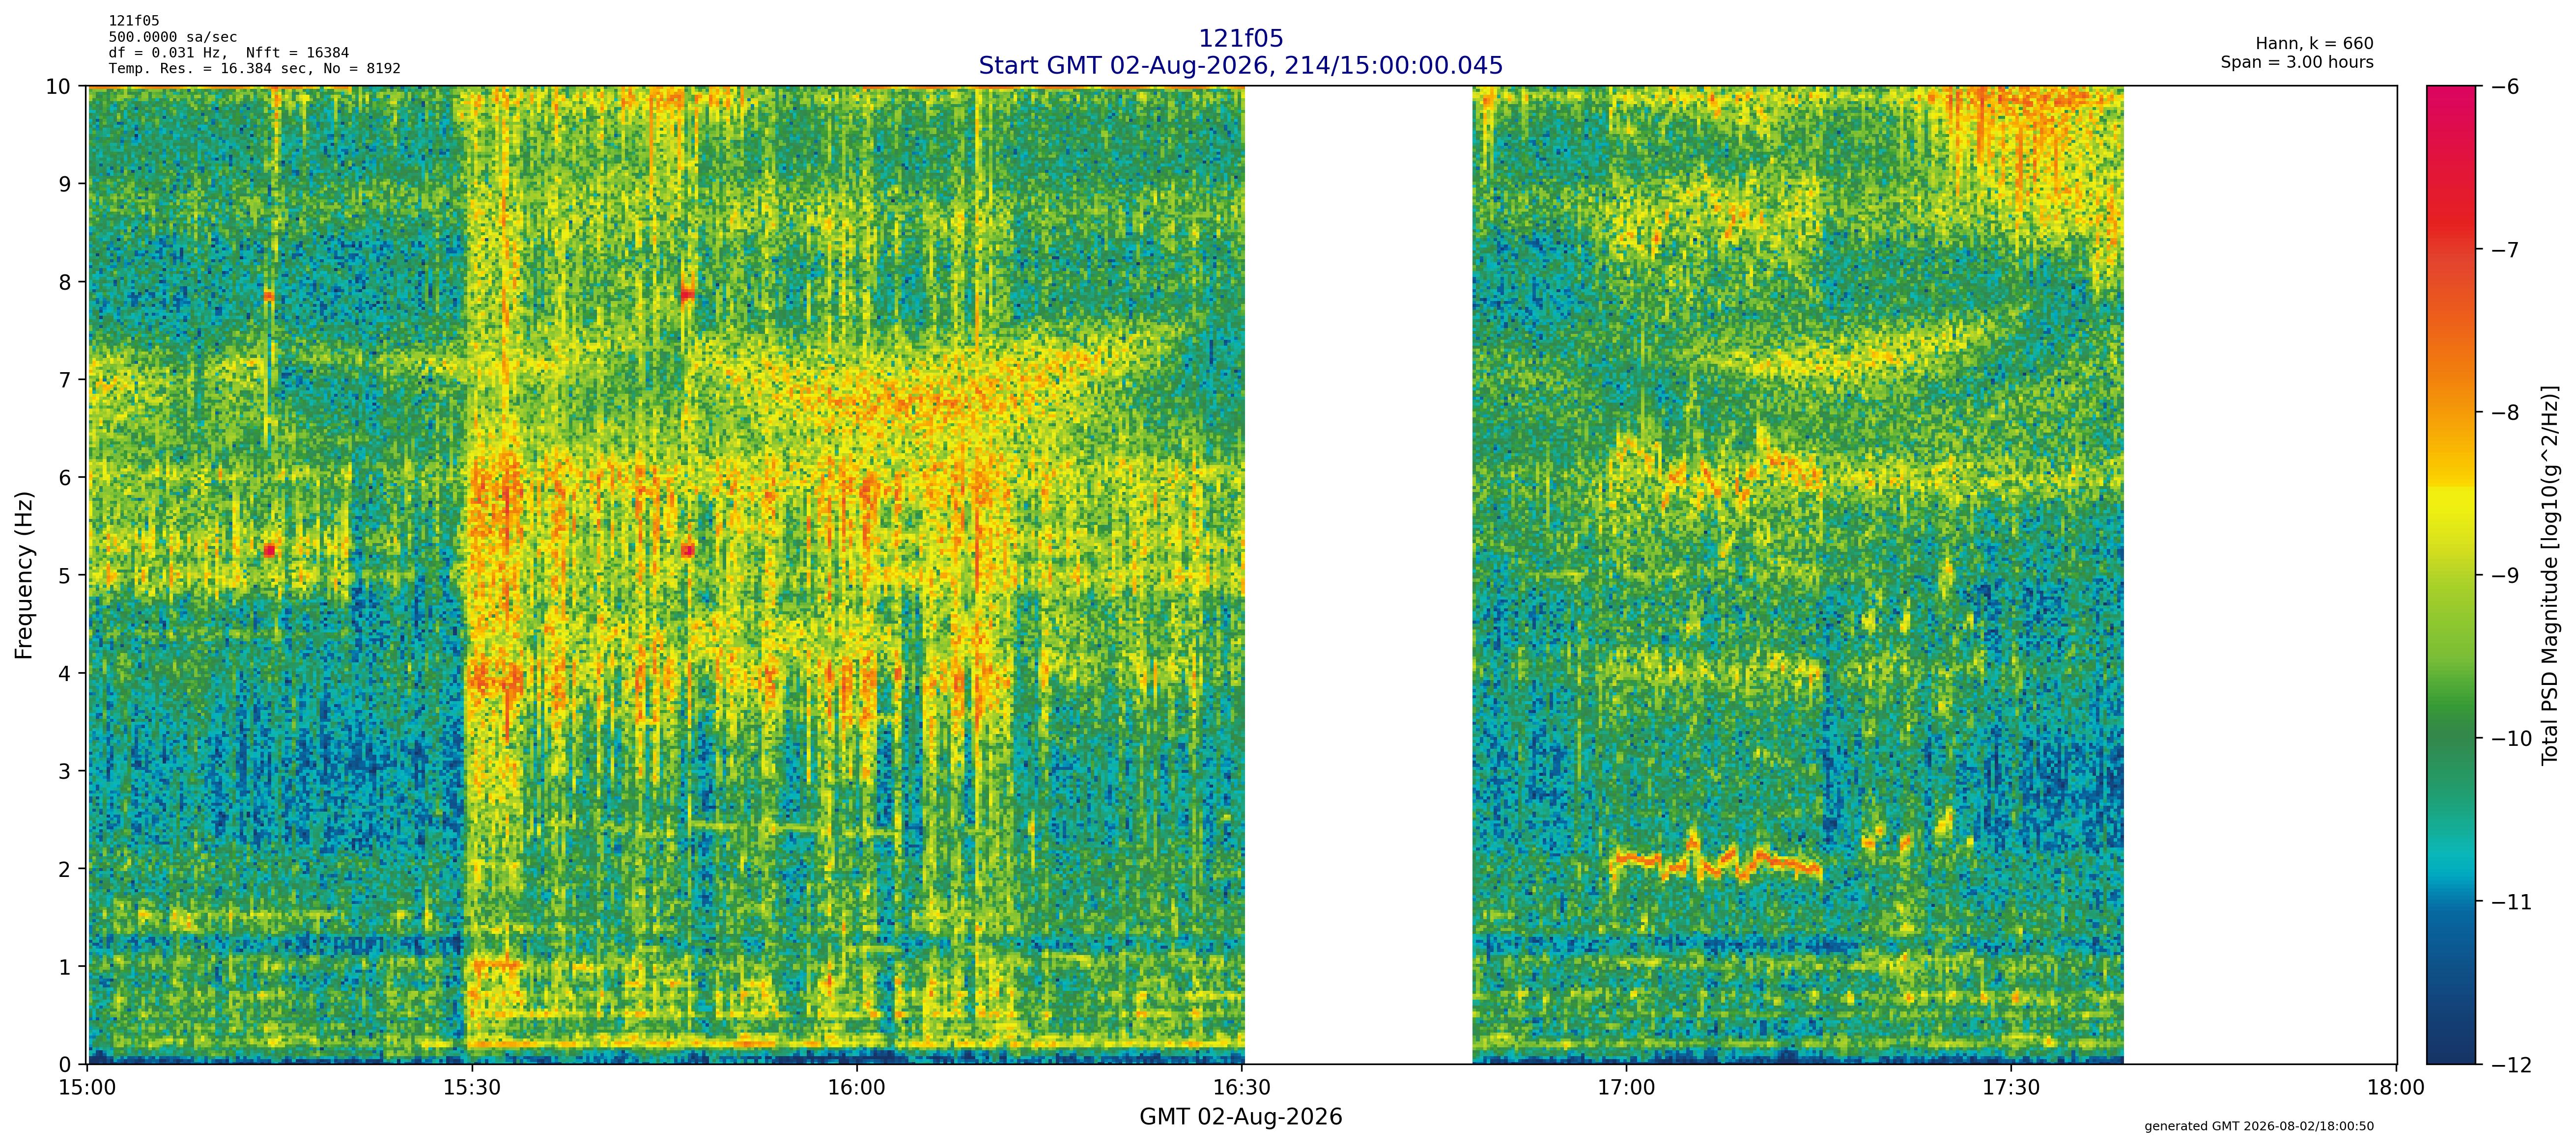Click the frequency axis tick label "5"
Image resolution: width=2576 pixels, height=1147 pixels.
point(65,575)
